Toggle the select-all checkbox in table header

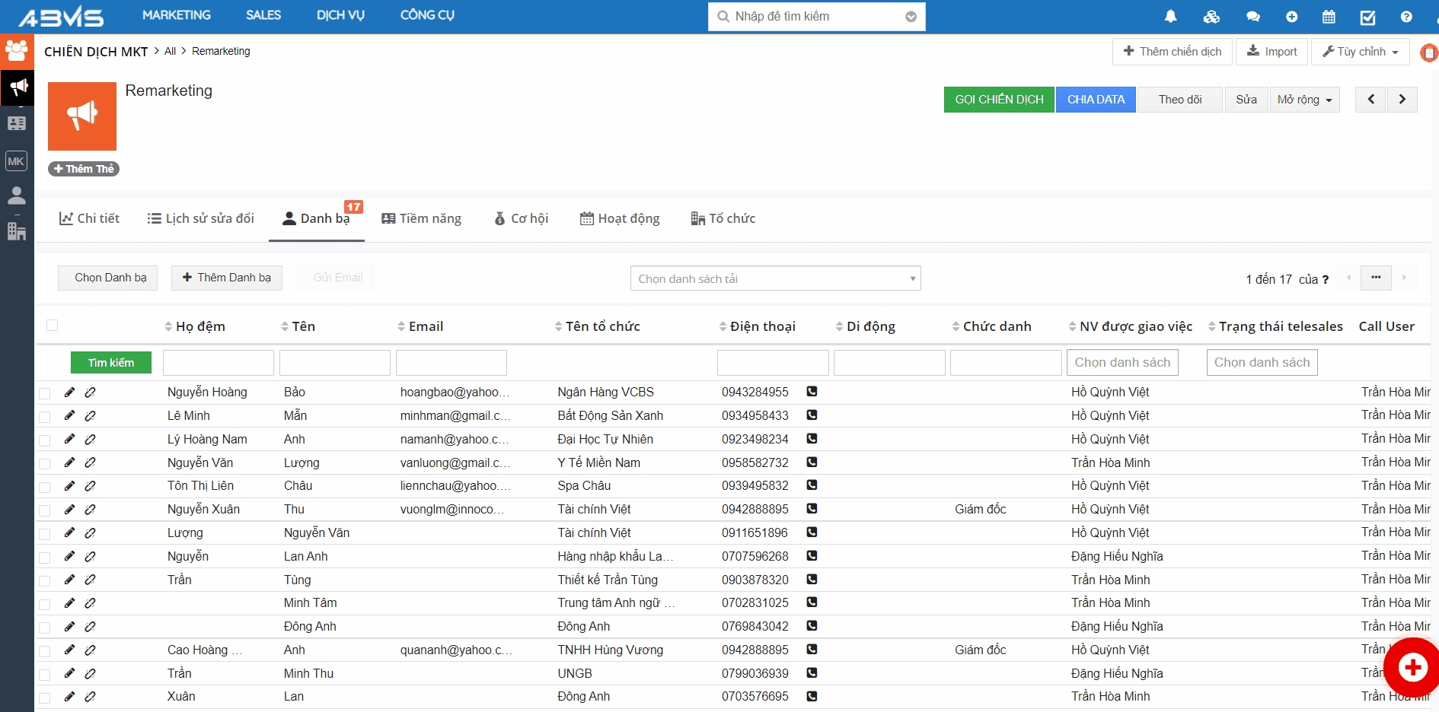click(x=53, y=326)
